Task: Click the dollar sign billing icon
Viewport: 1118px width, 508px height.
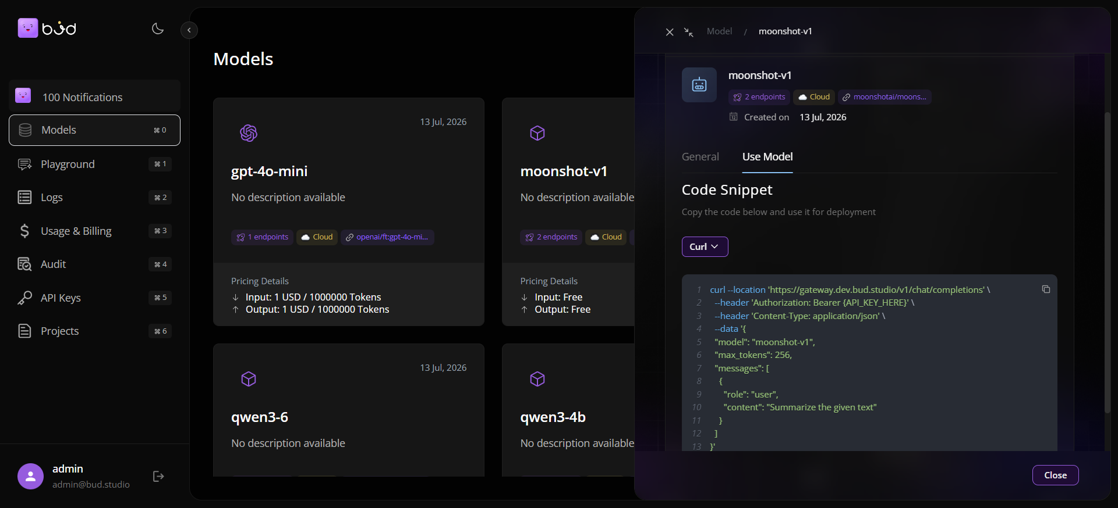Action: coord(24,231)
